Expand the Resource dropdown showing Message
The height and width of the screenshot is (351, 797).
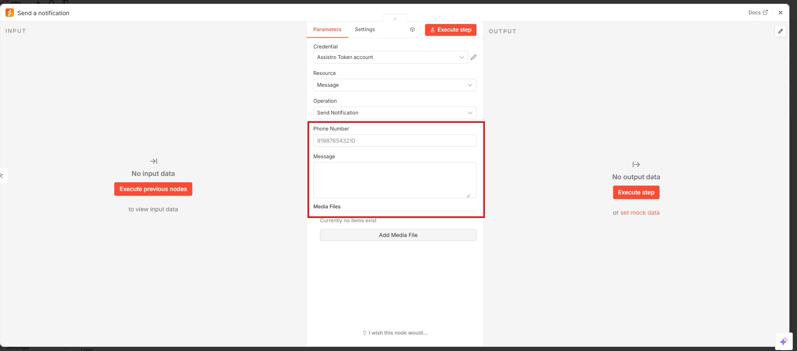tap(394, 85)
